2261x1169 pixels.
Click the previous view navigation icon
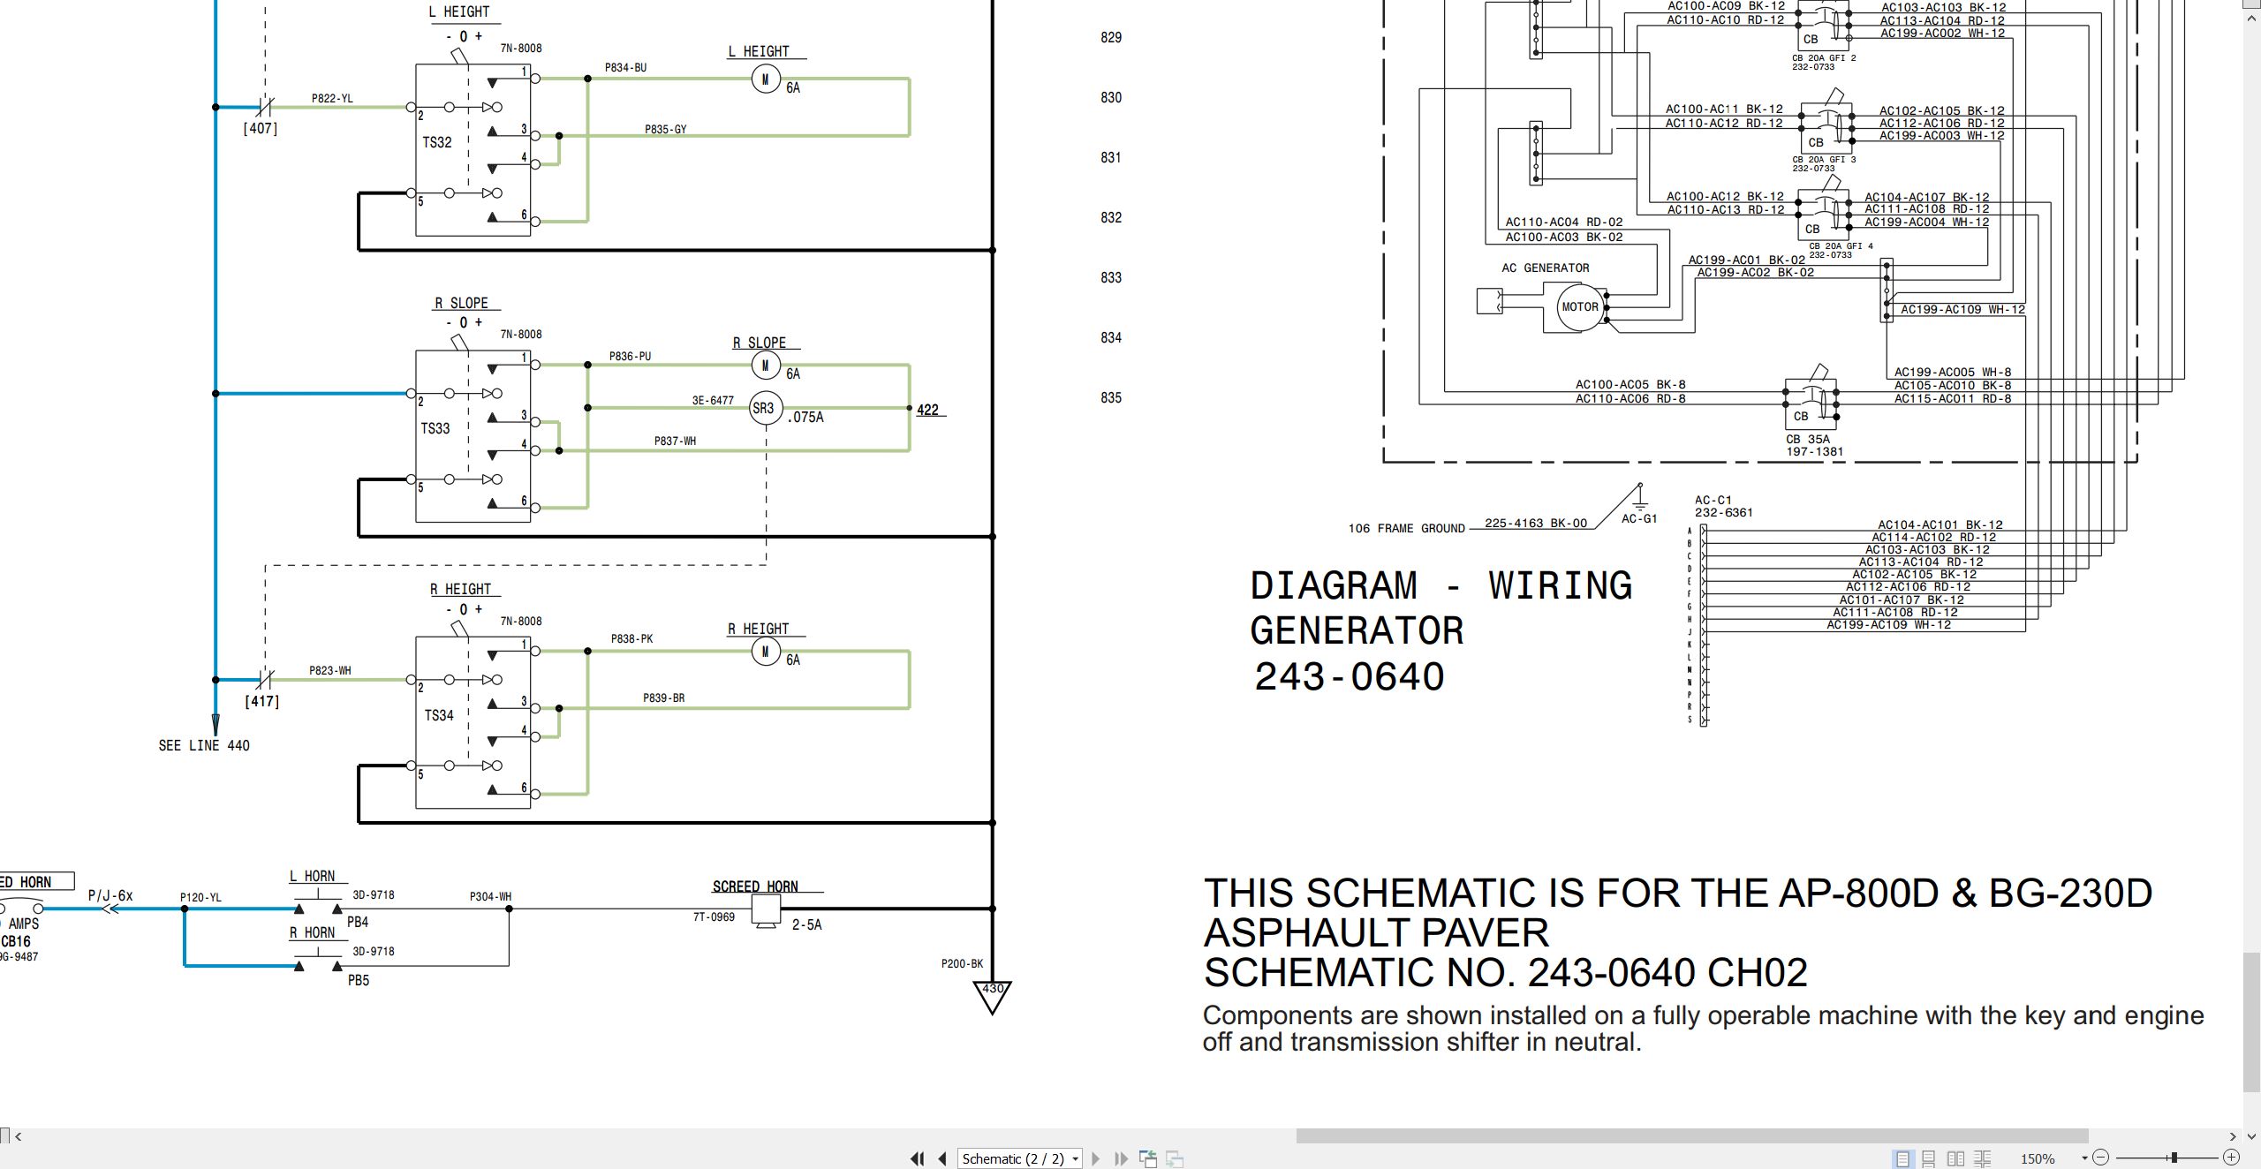1148,1158
